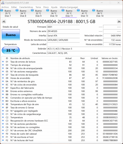The width and height of the screenshot is (123, 144).
Task: Select Recuperación de errores hardware ECC row
Action: coord(60,121)
